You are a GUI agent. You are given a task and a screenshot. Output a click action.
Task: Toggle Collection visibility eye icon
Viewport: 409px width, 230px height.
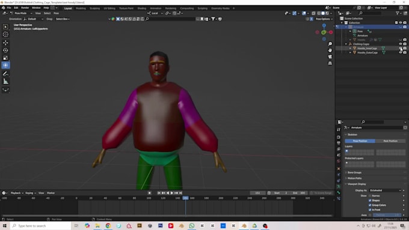401,23
